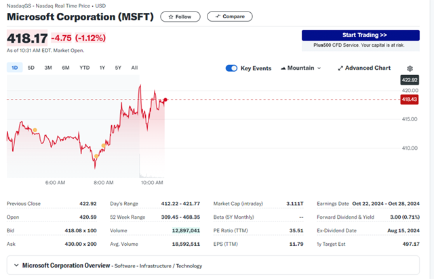Click Ask value 430.00 x 200
Viewport: 434px width, 279px height.
click(x=81, y=244)
